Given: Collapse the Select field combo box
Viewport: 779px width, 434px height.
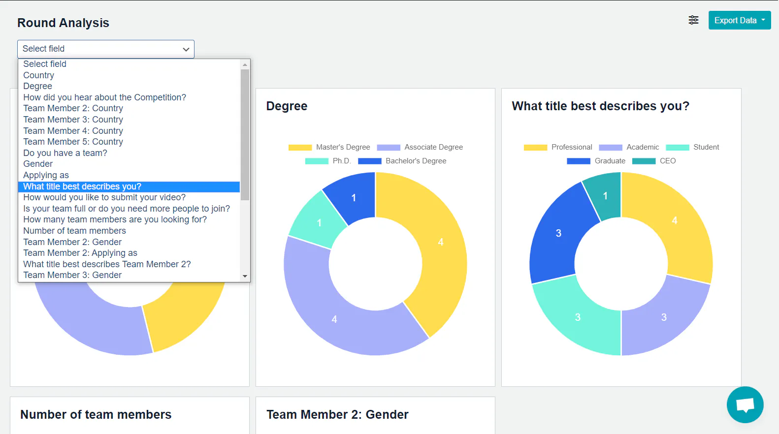Looking at the screenshot, I should point(106,49).
